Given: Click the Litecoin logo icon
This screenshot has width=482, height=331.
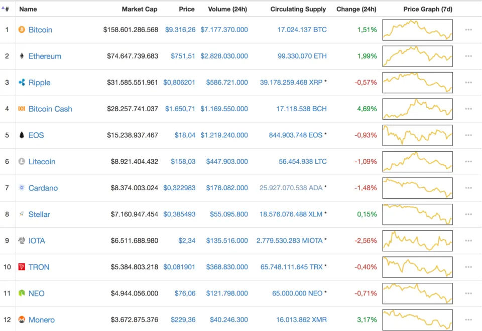Looking at the screenshot, I should [x=22, y=161].
